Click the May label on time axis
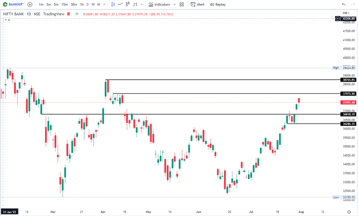The width and height of the screenshot is (358, 216). click(x=149, y=212)
